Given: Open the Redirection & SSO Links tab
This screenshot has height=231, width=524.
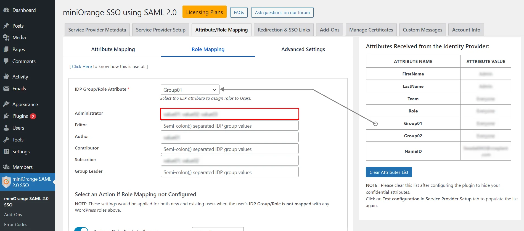Looking at the screenshot, I should [284, 30].
